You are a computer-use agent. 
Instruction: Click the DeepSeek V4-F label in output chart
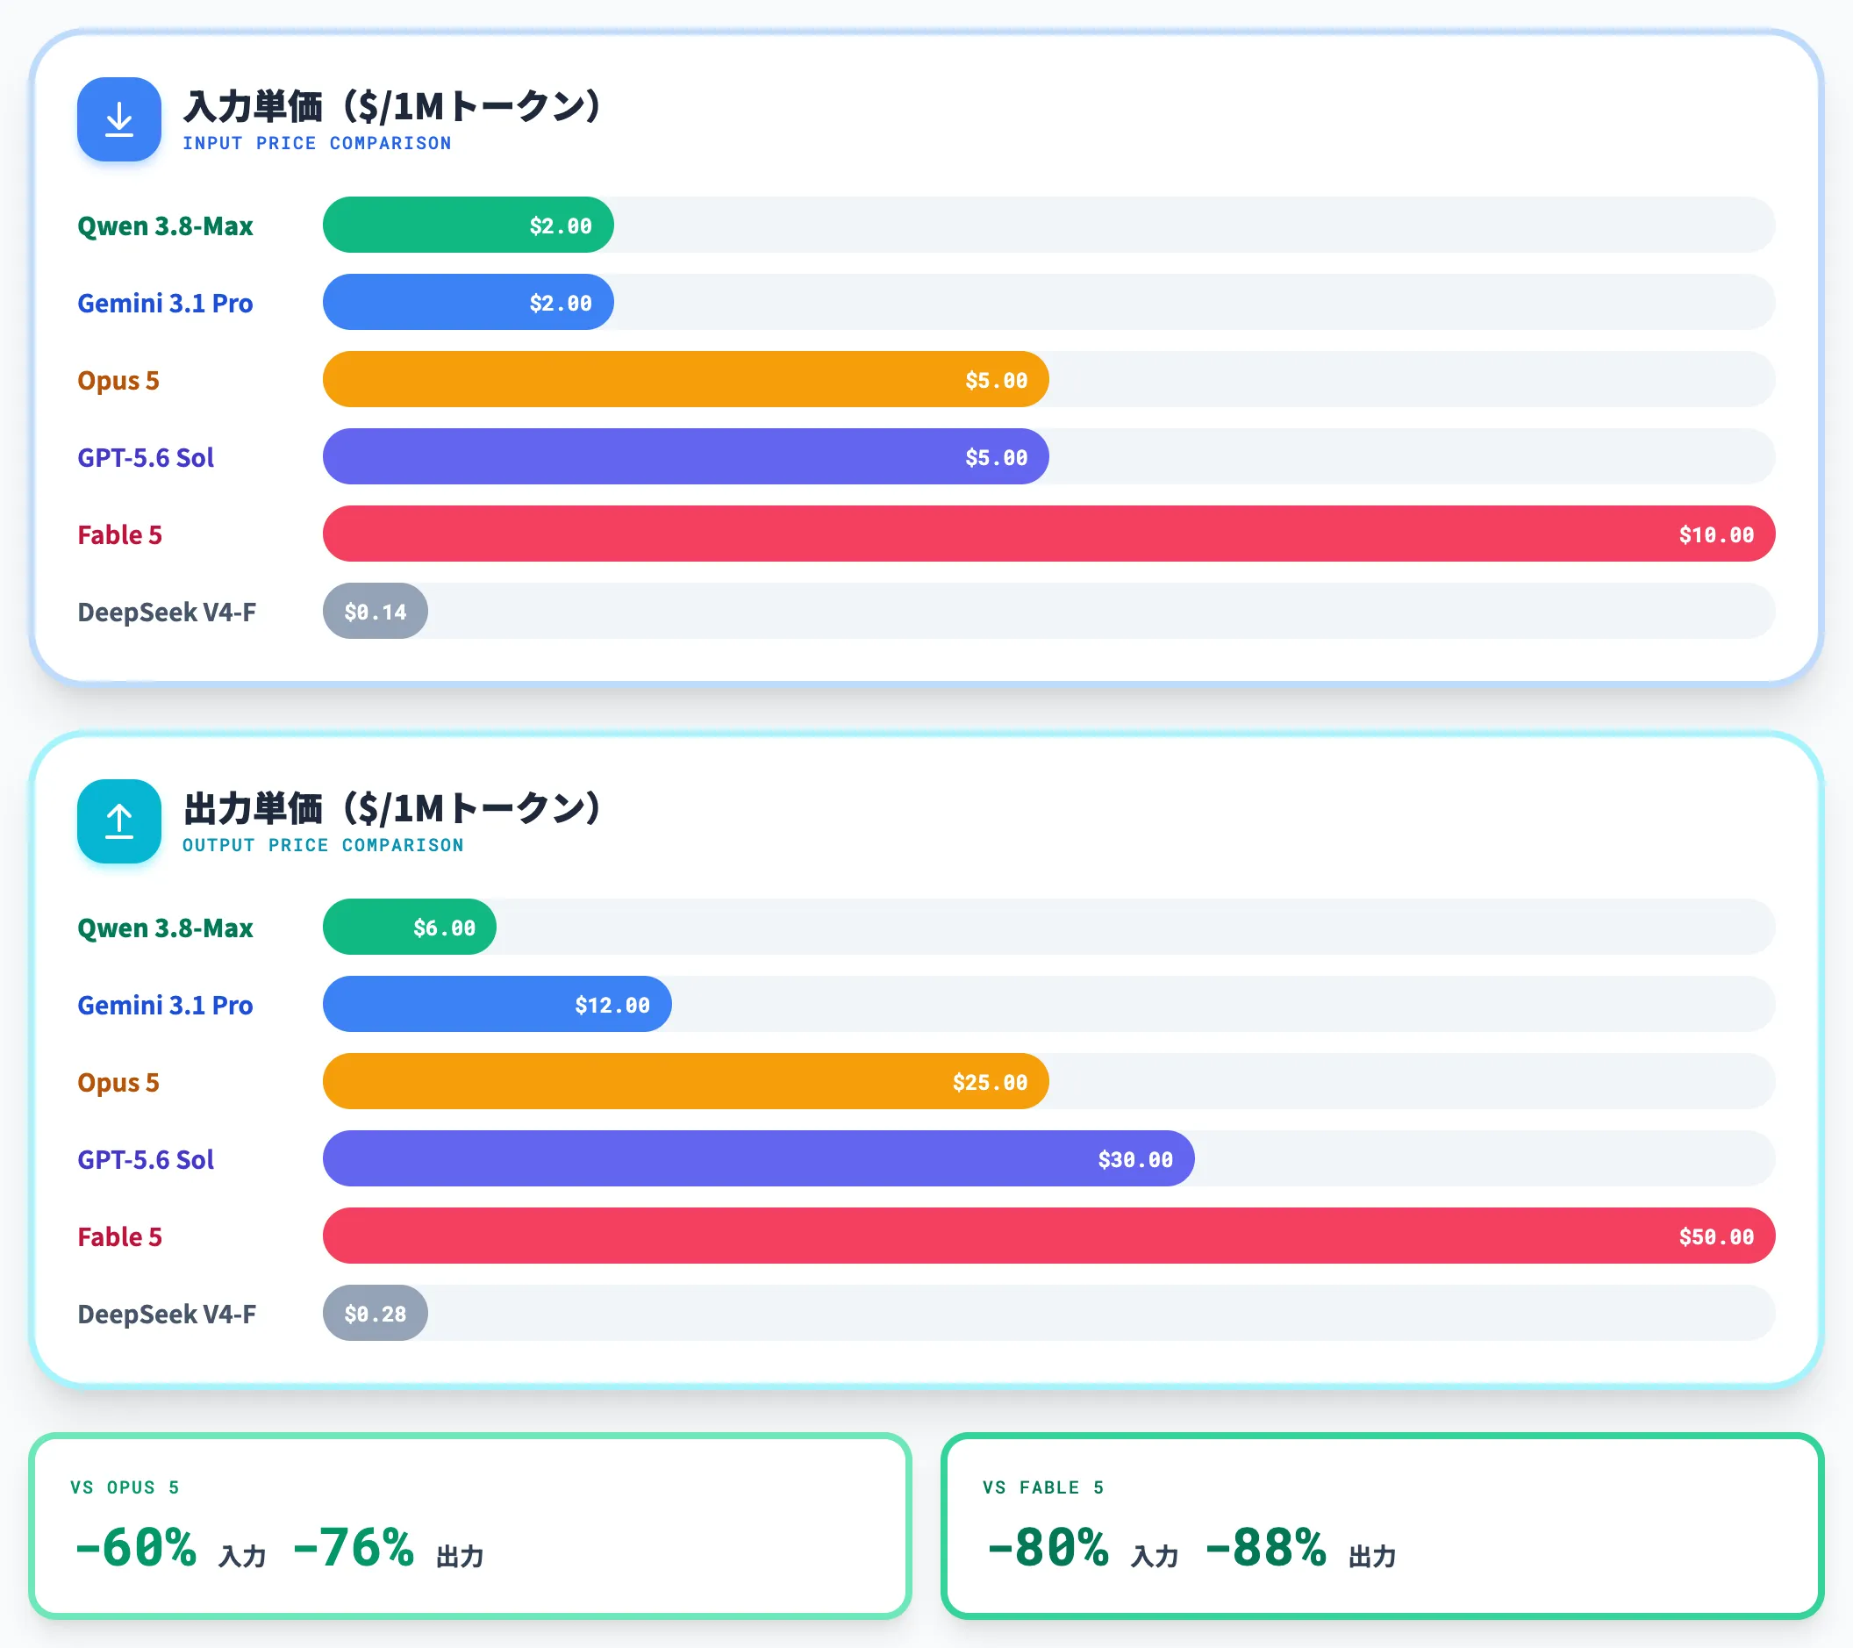point(167,1314)
